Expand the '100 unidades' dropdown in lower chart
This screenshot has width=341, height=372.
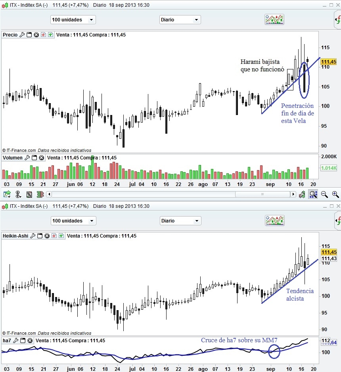pyautogui.click(x=73, y=221)
